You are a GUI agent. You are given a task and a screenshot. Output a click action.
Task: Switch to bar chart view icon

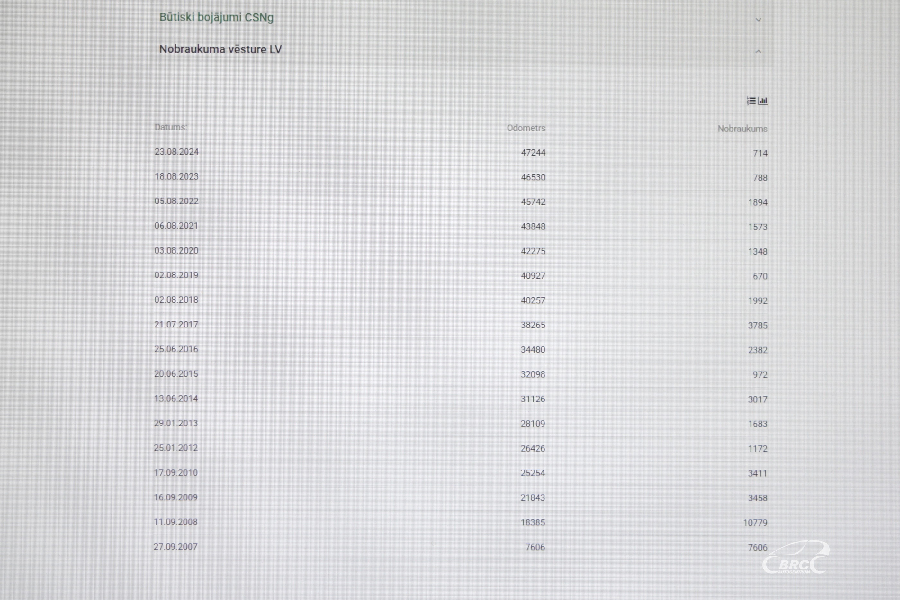tap(763, 101)
